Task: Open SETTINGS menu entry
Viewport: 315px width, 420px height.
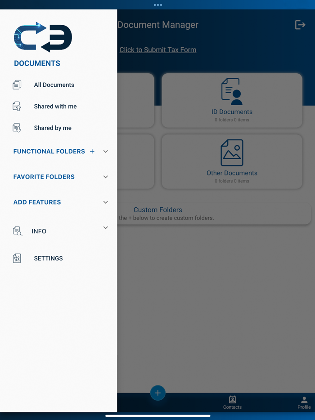Action: coord(48,258)
